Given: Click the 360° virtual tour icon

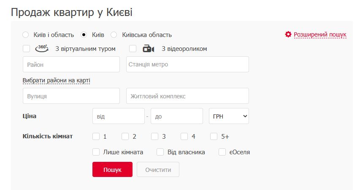Looking at the screenshot, I should (42, 48).
